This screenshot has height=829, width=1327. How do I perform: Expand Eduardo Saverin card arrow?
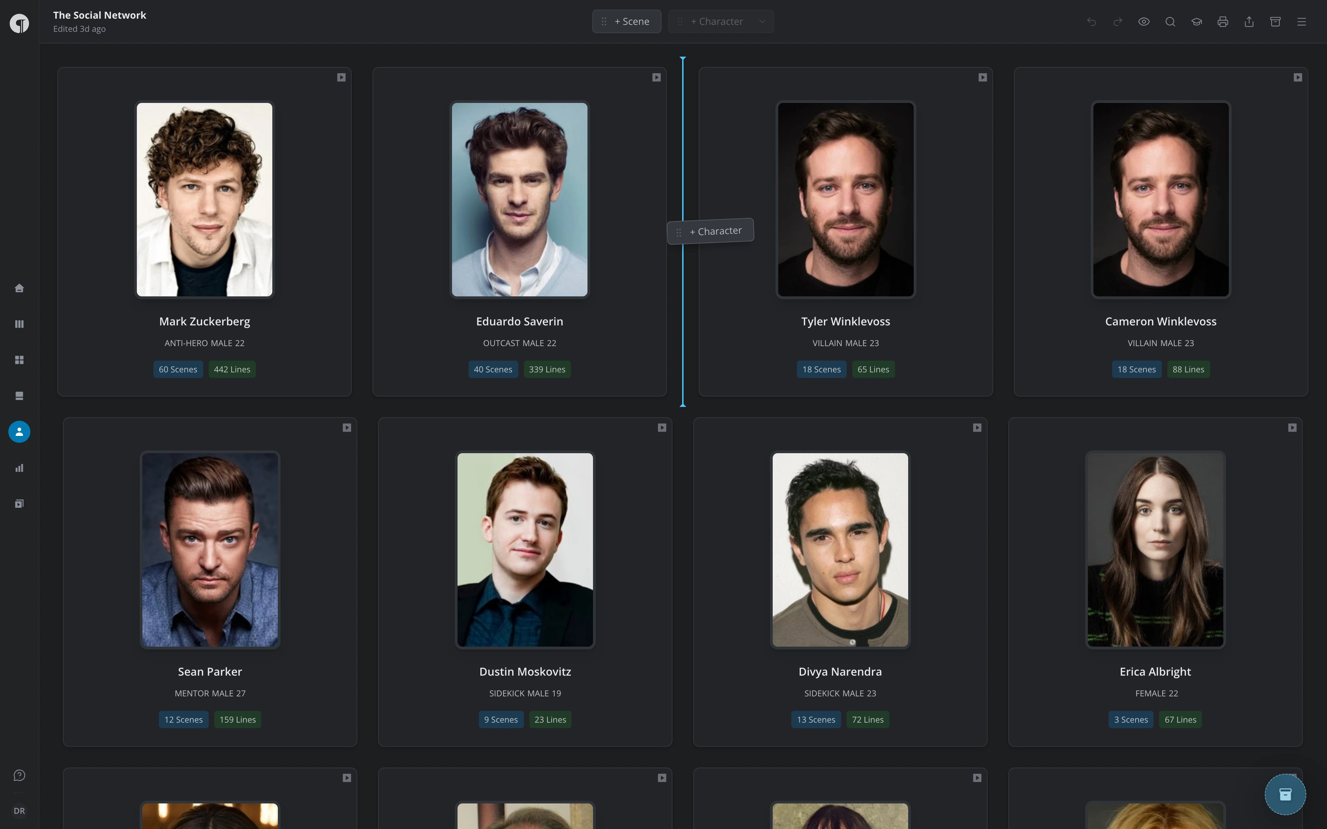(x=656, y=77)
